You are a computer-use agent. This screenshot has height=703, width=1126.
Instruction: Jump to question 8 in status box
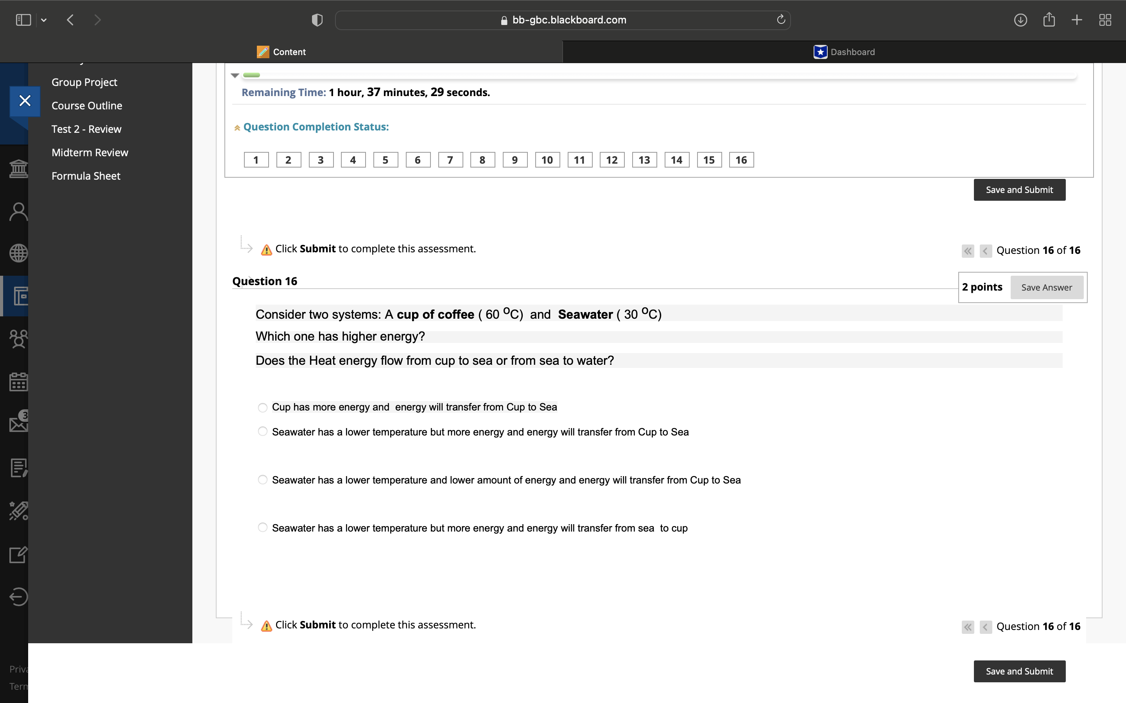click(482, 160)
